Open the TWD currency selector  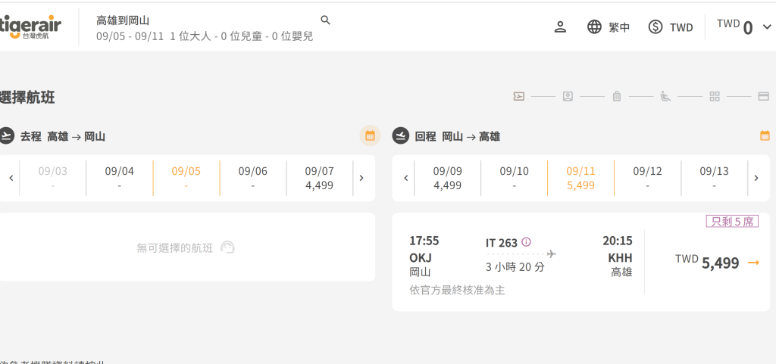(x=671, y=27)
